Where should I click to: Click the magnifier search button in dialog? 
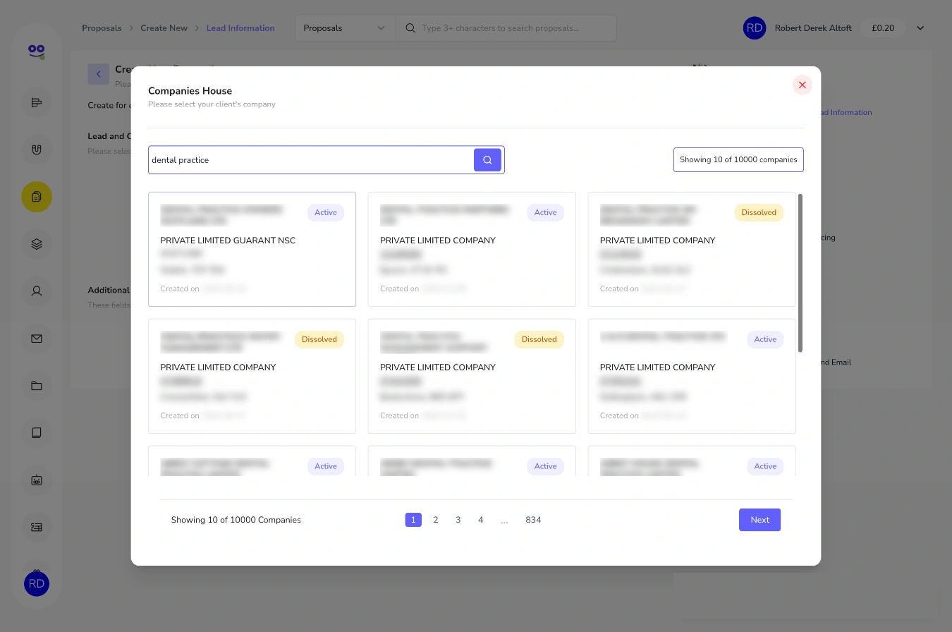coord(487,160)
